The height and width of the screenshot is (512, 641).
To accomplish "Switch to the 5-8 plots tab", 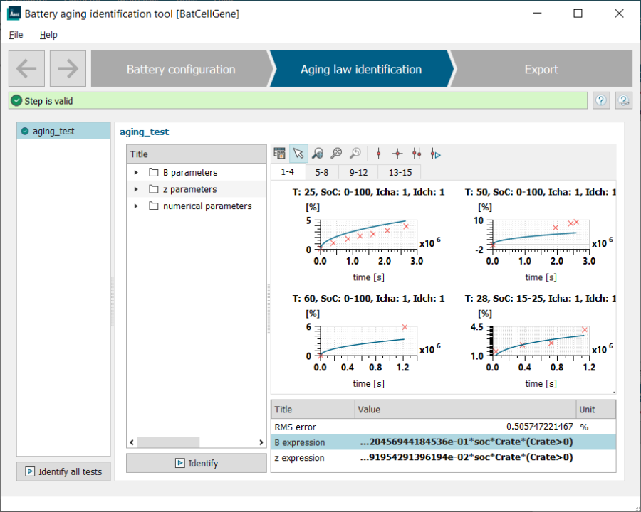I will click(x=322, y=171).
